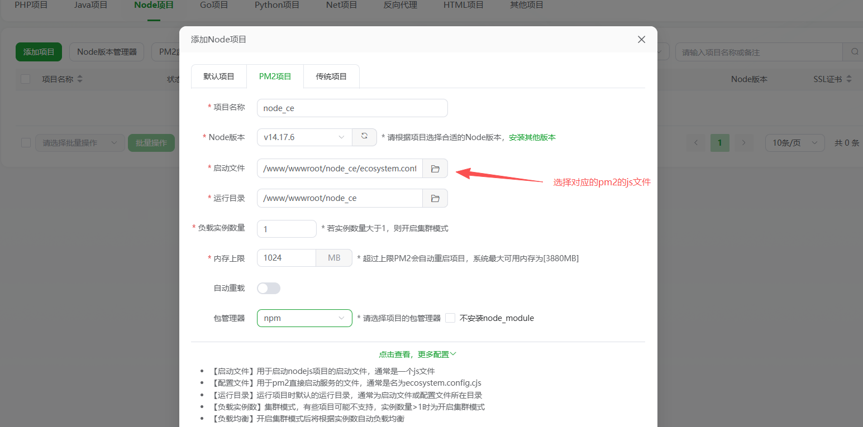Enable the 自动重载 switch
Image resolution: width=863 pixels, height=427 pixels.
pos(268,287)
